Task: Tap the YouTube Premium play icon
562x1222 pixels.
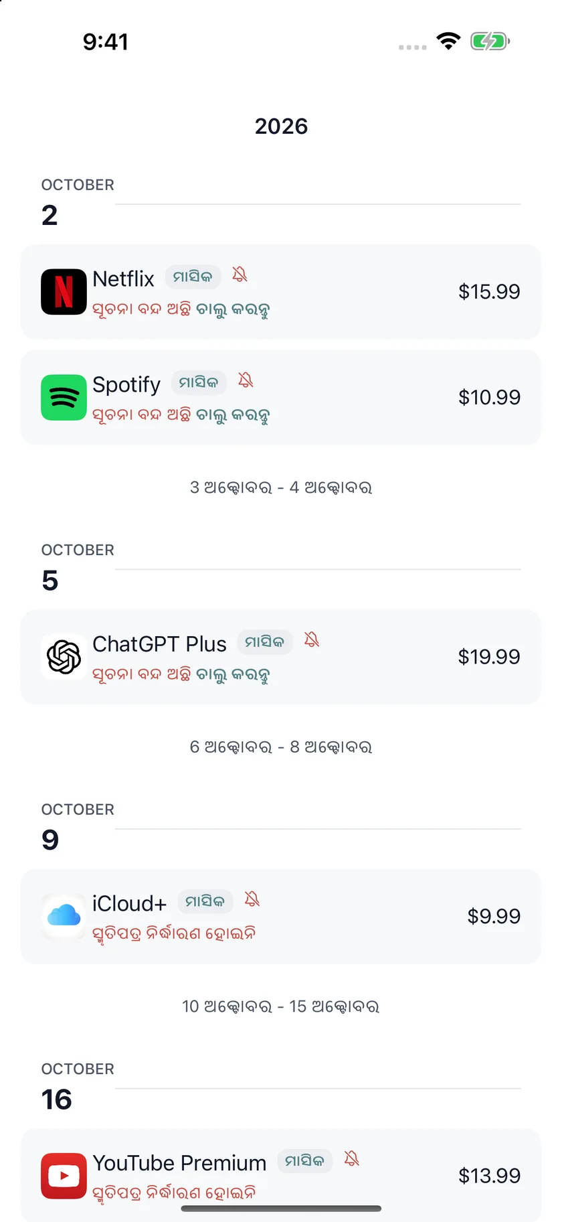Action: pyautogui.click(x=64, y=1176)
